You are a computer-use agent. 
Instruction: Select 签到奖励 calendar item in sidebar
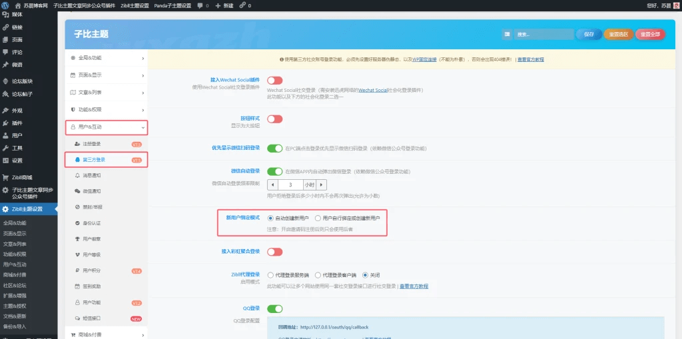(106, 286)
